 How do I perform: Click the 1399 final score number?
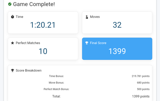[117, 51]
